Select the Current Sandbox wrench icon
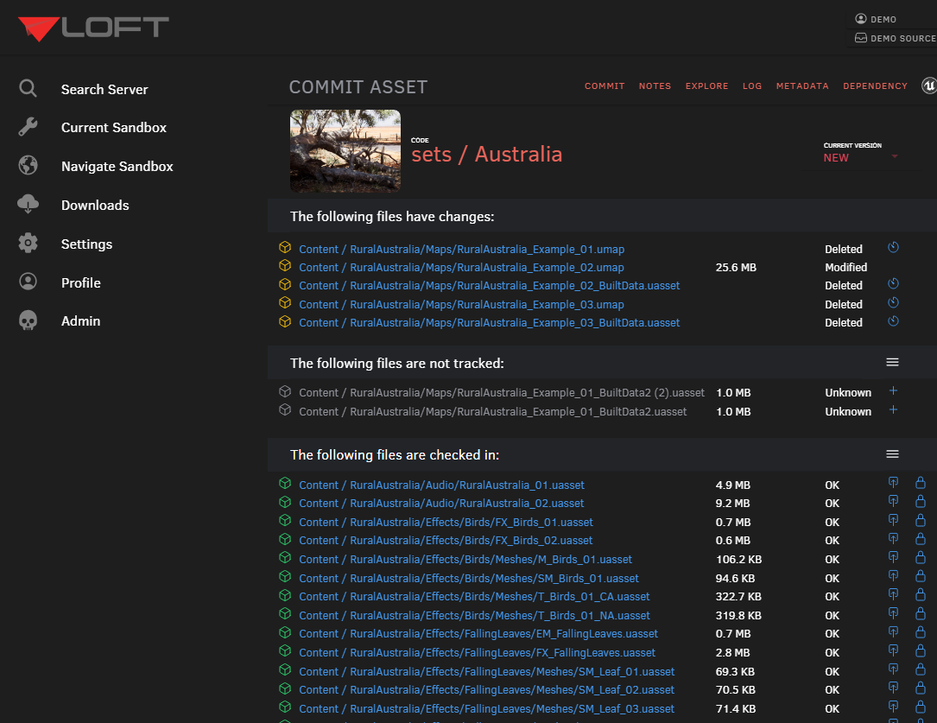 [x=27, y=127]
